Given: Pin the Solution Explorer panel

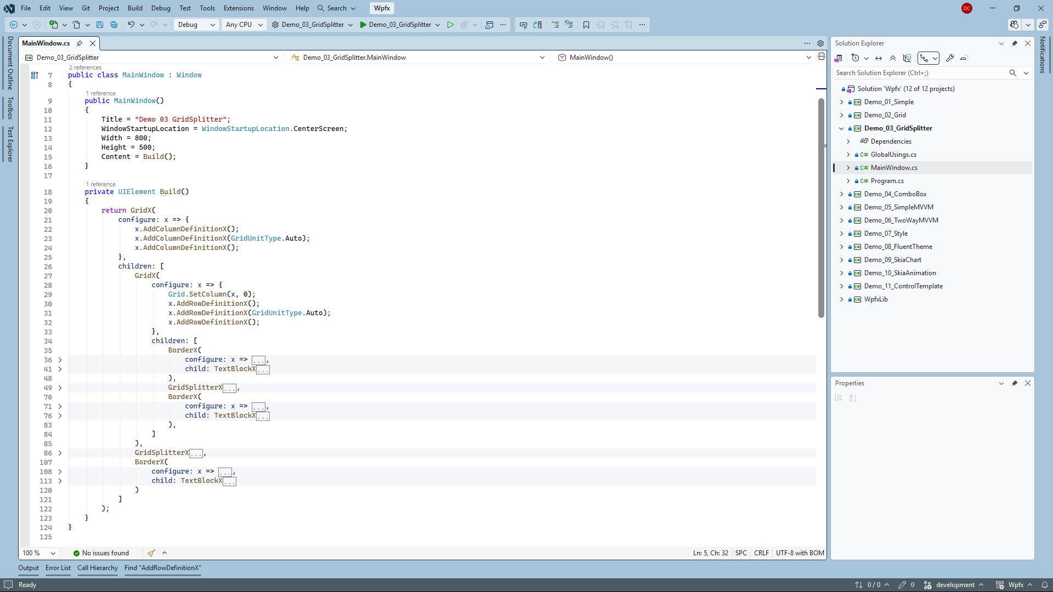Looking at the screenshot, I should coord(1015,43).
